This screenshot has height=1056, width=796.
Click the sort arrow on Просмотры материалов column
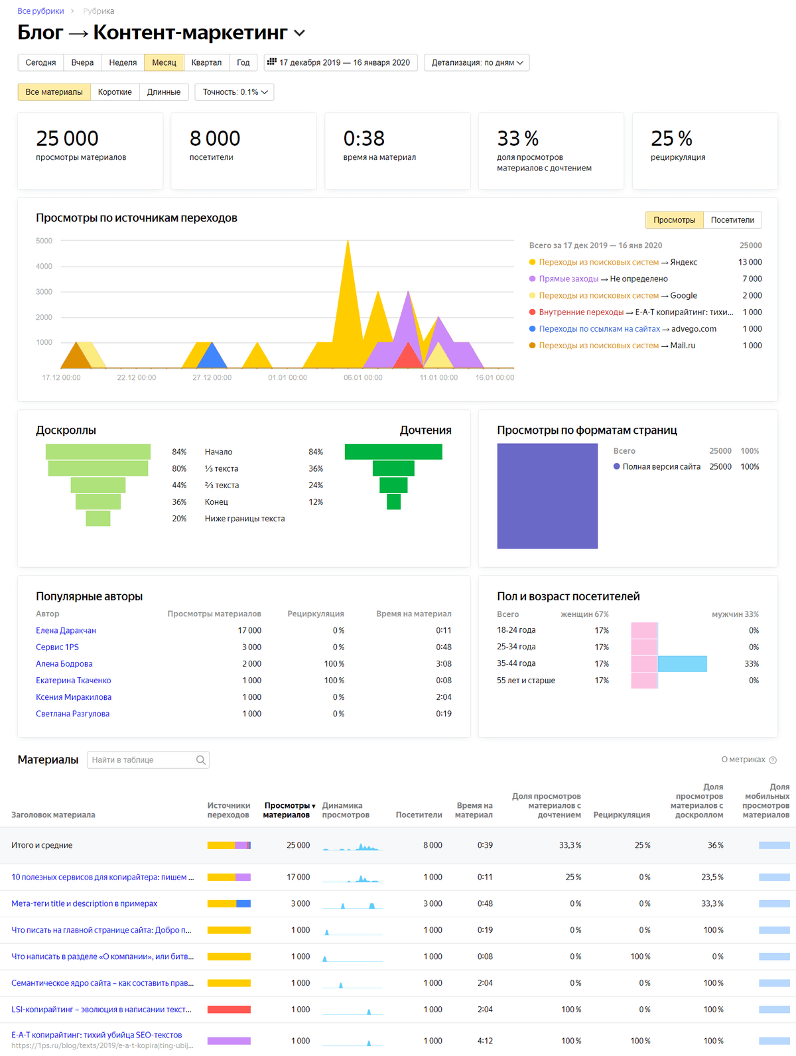tap(314, 807)
